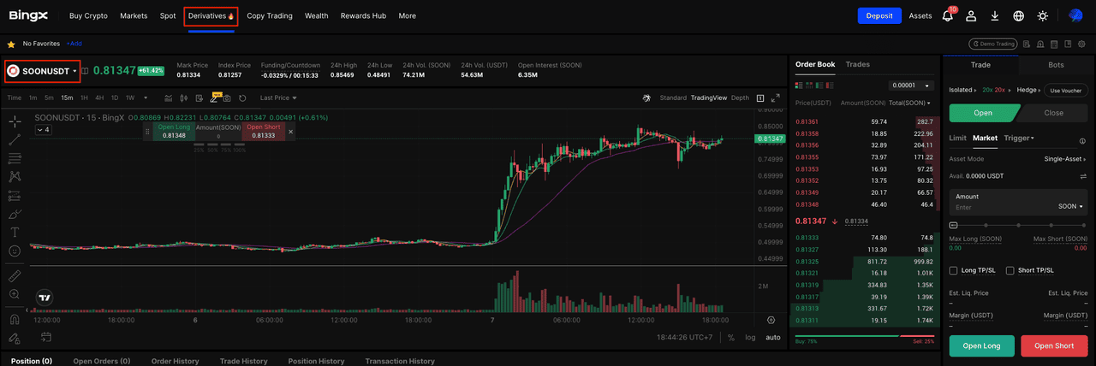Image resolution: width=1096 pixels, height=366 pixels.
Task: Select the text tool in chart toolbar
Action: pos(15,232)
